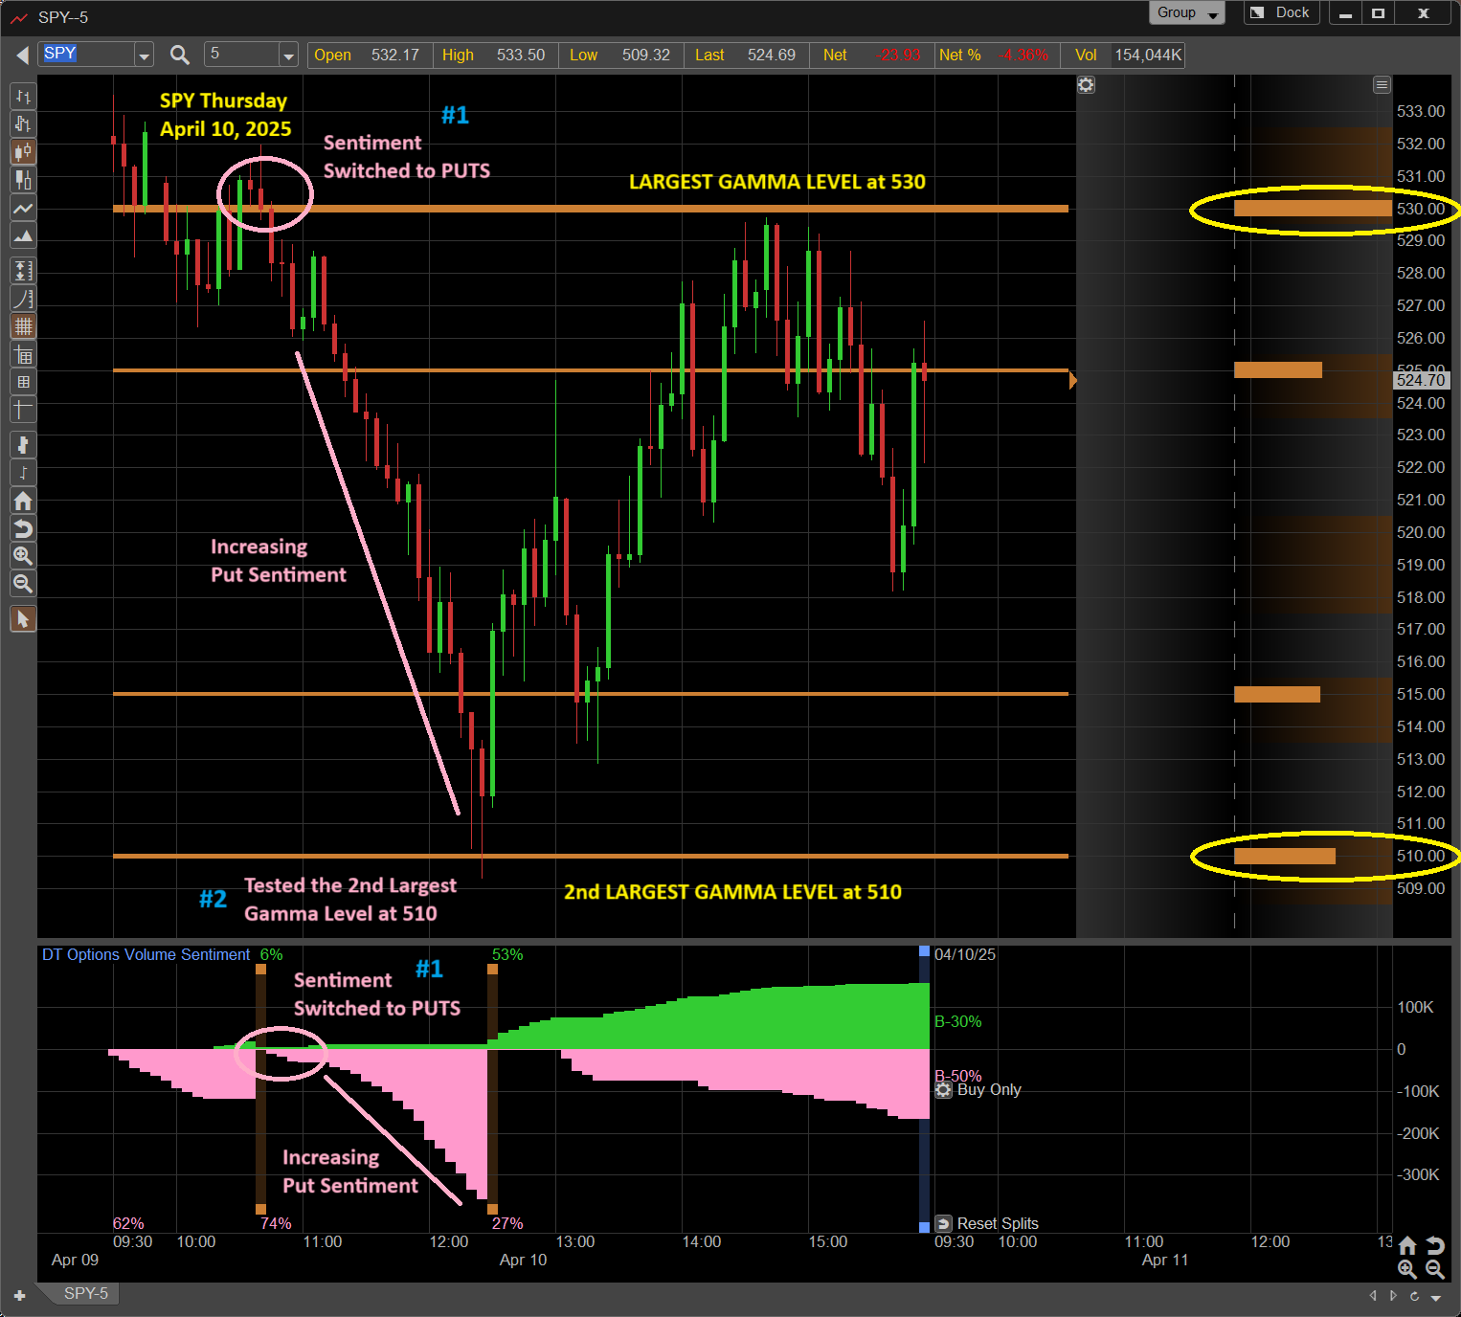The image size is (1461, 1317).
Task: Click the previous tab left triangle
Action: (x=1372, y=1296)
